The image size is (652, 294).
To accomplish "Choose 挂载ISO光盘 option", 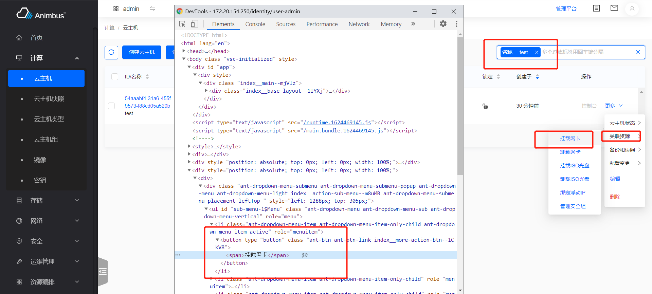I will [575, 166].
